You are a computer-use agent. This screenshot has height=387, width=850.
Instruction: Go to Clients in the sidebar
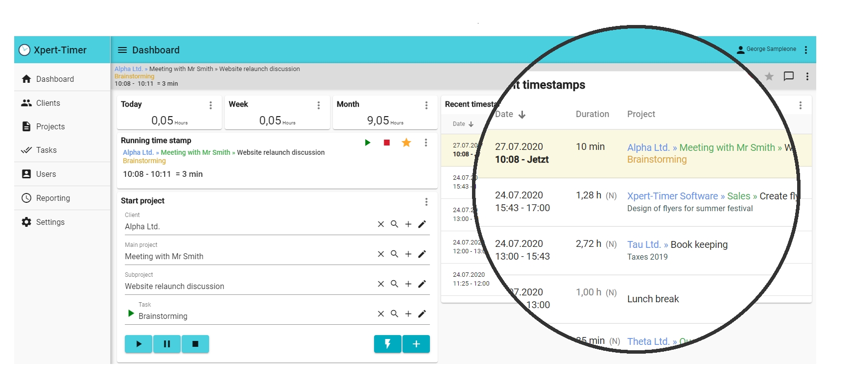pos(62,103)
